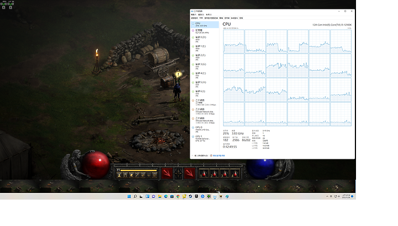Expand hidden system tray icons chevron
The width and height of the screenshot is (398, 226).
point(327,196)
